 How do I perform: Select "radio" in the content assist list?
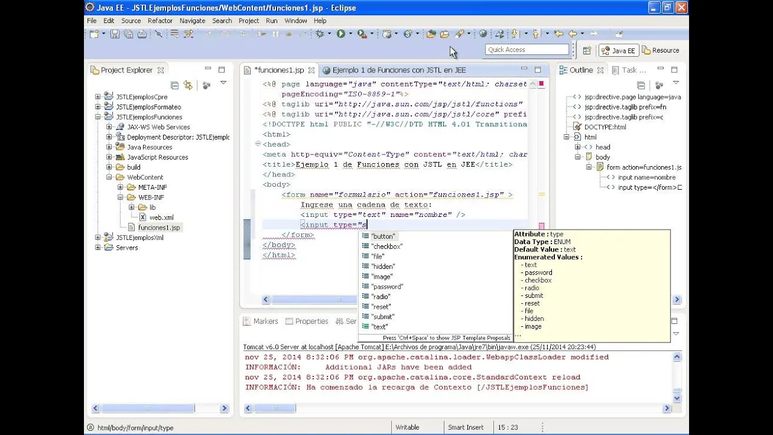[x=380, y=297]
